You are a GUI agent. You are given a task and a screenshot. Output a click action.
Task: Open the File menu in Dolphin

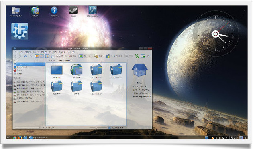point(18,52)
